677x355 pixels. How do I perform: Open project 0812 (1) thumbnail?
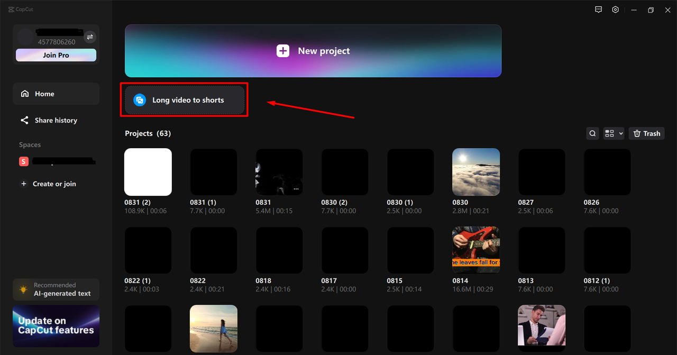tap(607, 250)
